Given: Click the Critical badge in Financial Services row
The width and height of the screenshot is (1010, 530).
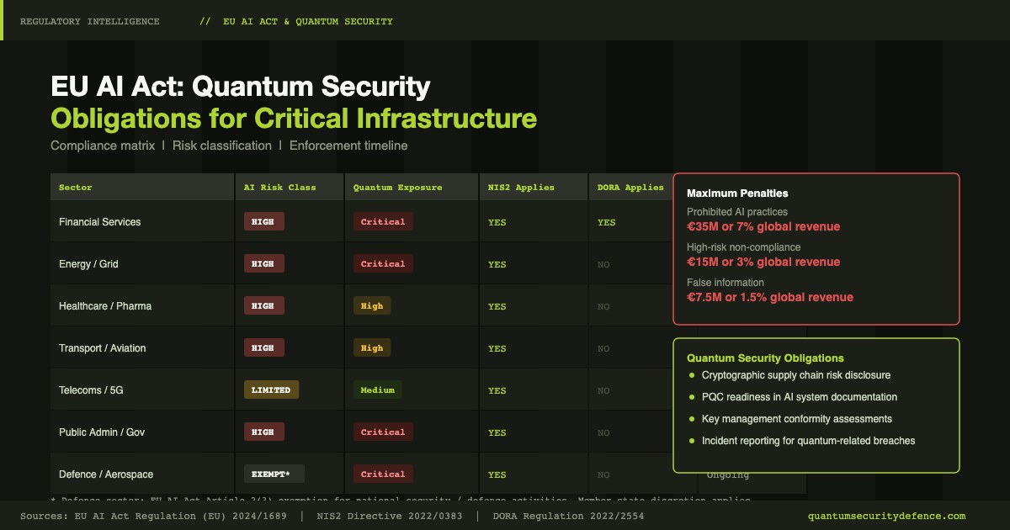Looking at the screenshot, I should click(x=383, y=222).
